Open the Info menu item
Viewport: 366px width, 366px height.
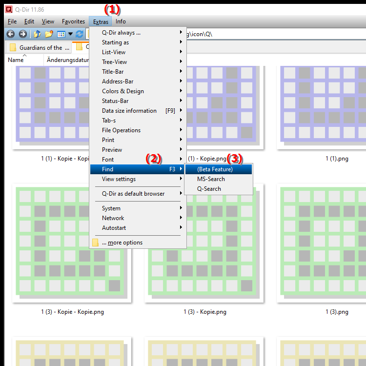point(121,21)
